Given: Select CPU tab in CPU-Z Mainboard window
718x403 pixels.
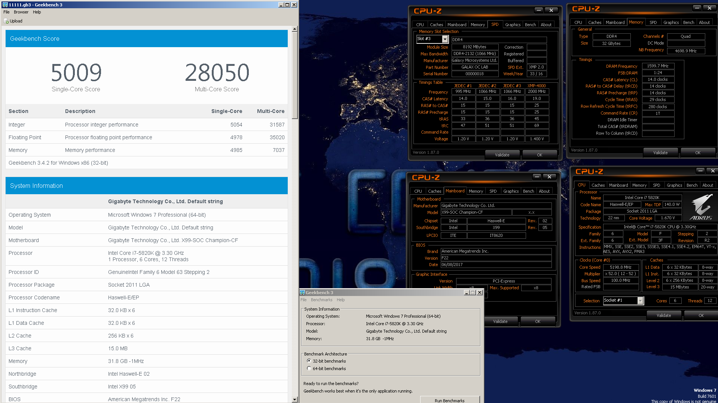Looking at the screenshot, I should click(x=418, y=191).
